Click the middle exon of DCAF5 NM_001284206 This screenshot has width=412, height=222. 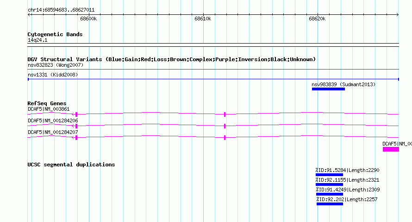225,126
